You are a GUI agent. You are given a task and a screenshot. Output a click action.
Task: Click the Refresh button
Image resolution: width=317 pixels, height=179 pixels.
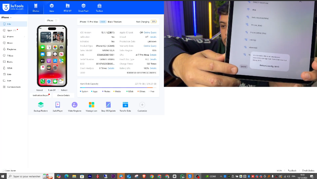tap(64, 90)
